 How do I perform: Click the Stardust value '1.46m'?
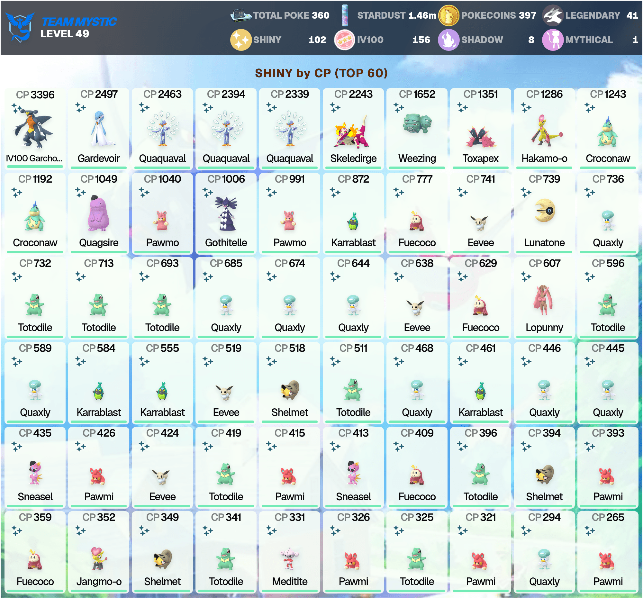pos(422,15)
